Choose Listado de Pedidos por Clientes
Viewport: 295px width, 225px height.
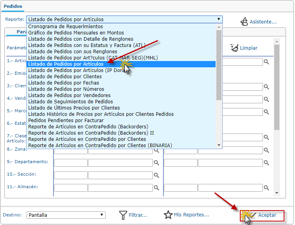121,77
